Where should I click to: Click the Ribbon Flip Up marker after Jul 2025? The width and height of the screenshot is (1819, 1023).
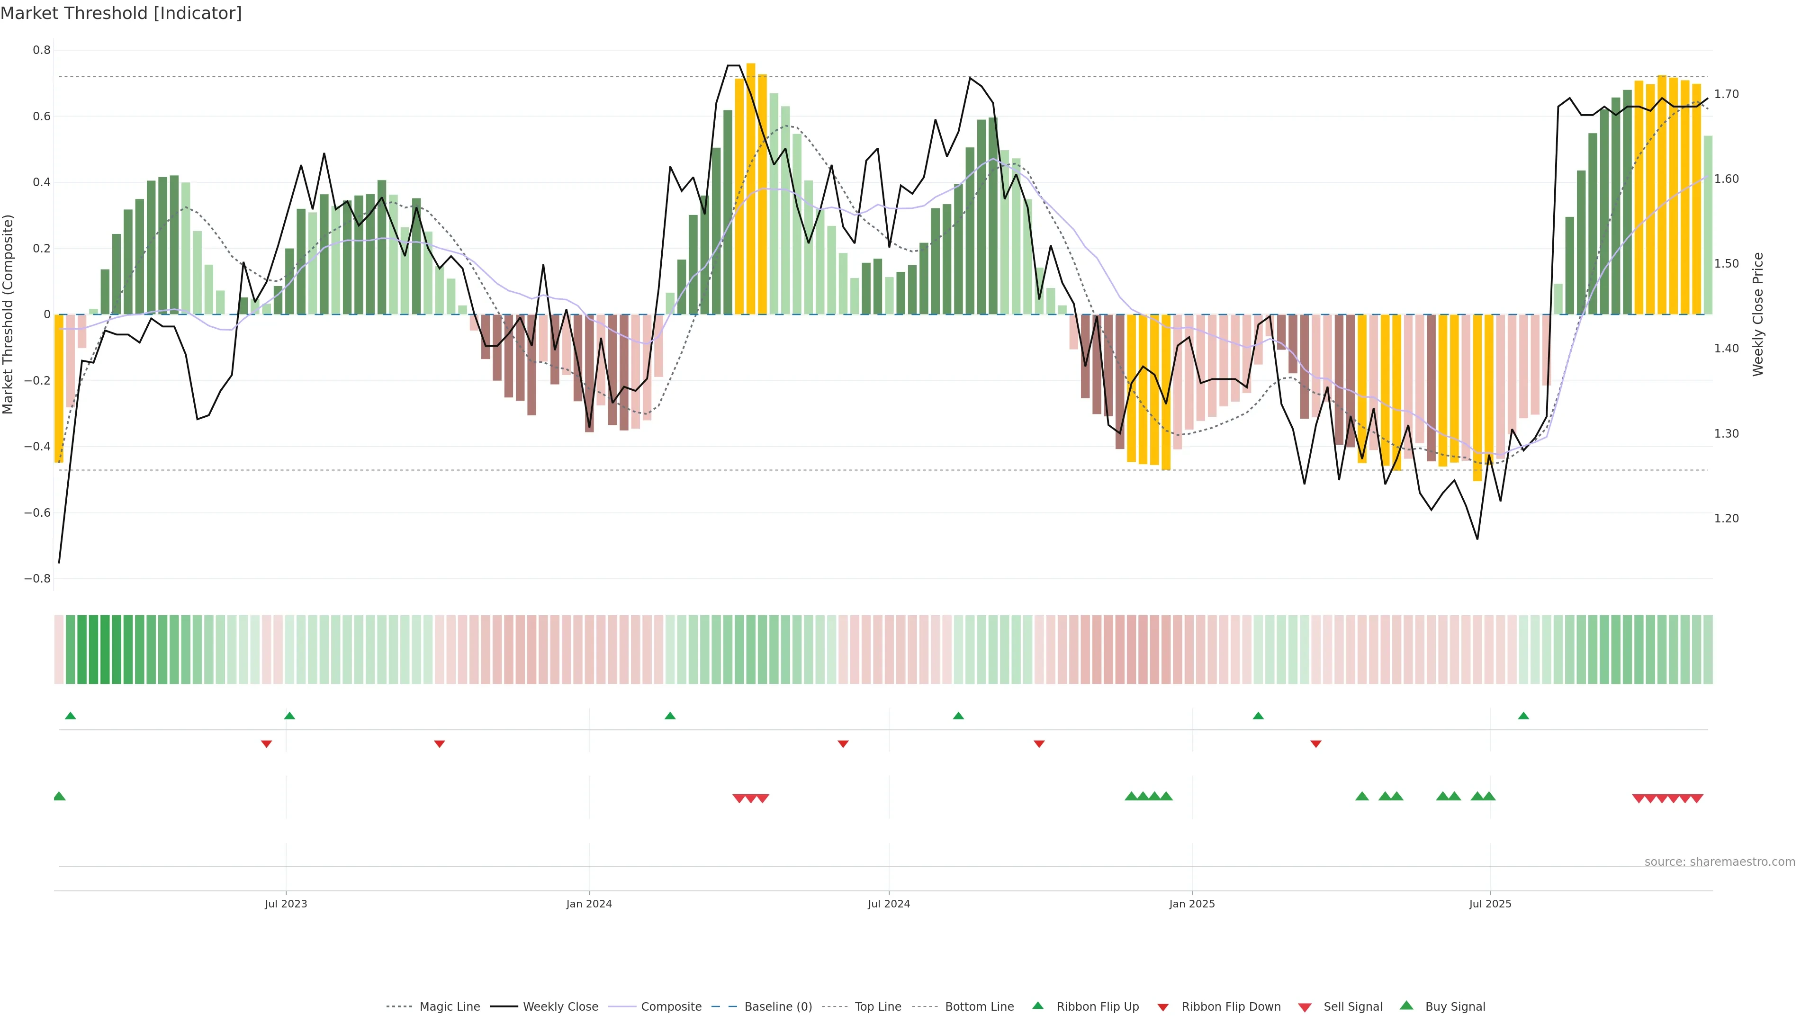point(1523,716)
